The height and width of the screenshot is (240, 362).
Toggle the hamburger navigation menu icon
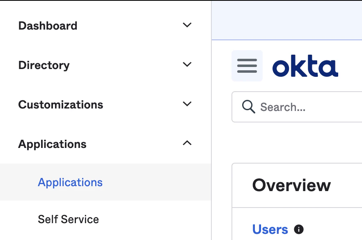coord(247,66)
